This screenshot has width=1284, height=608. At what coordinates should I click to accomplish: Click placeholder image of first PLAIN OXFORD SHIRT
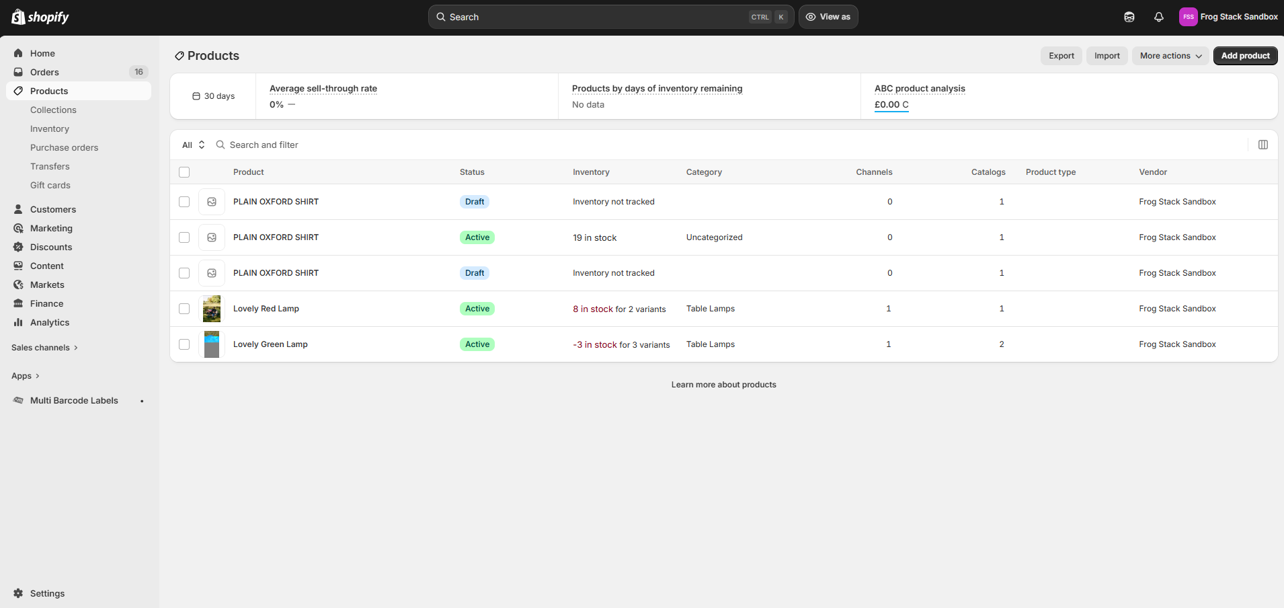pyautogui.click(x=212, y=202)
